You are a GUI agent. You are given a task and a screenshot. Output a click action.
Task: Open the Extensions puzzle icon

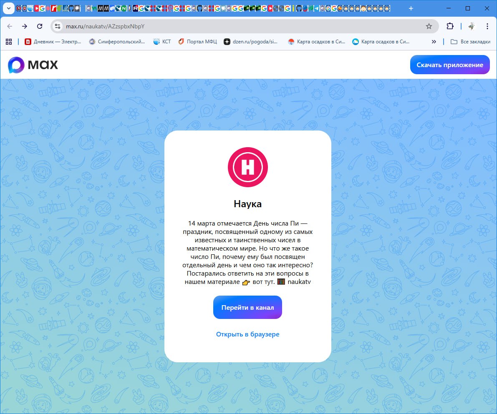click(x=450, y=26)
